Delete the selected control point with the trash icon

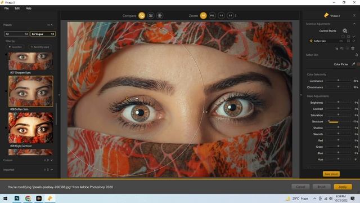pos(353,48)
